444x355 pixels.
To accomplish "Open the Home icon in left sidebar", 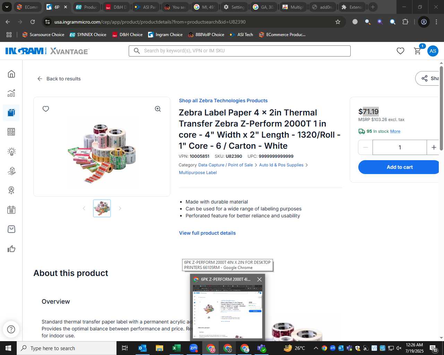I will [x=11, y=74].
